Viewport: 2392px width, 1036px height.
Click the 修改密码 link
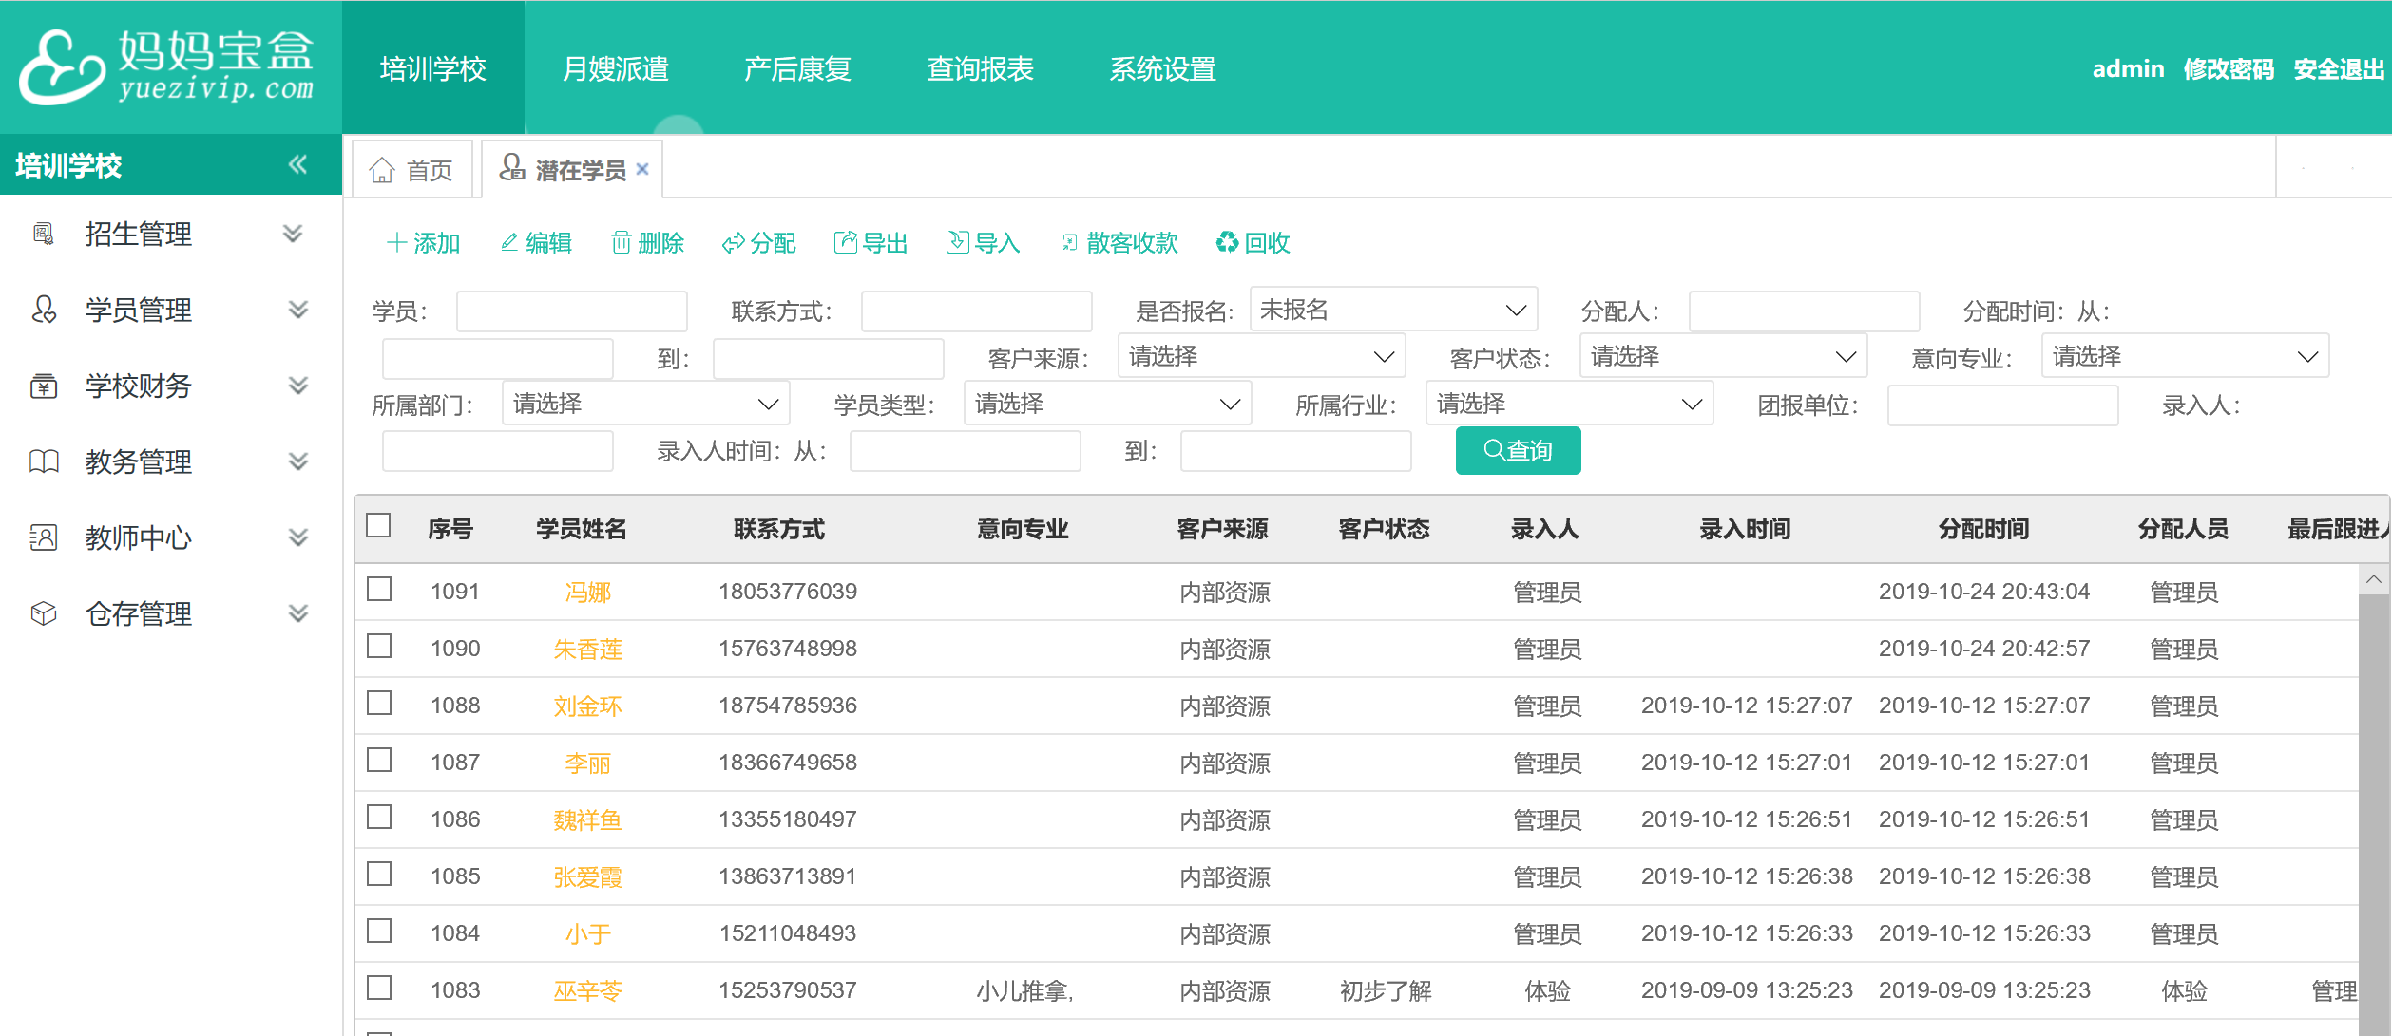[2229, 69]
